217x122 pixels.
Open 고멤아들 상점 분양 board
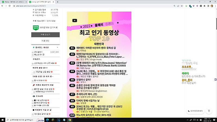(x=43, y=72)
